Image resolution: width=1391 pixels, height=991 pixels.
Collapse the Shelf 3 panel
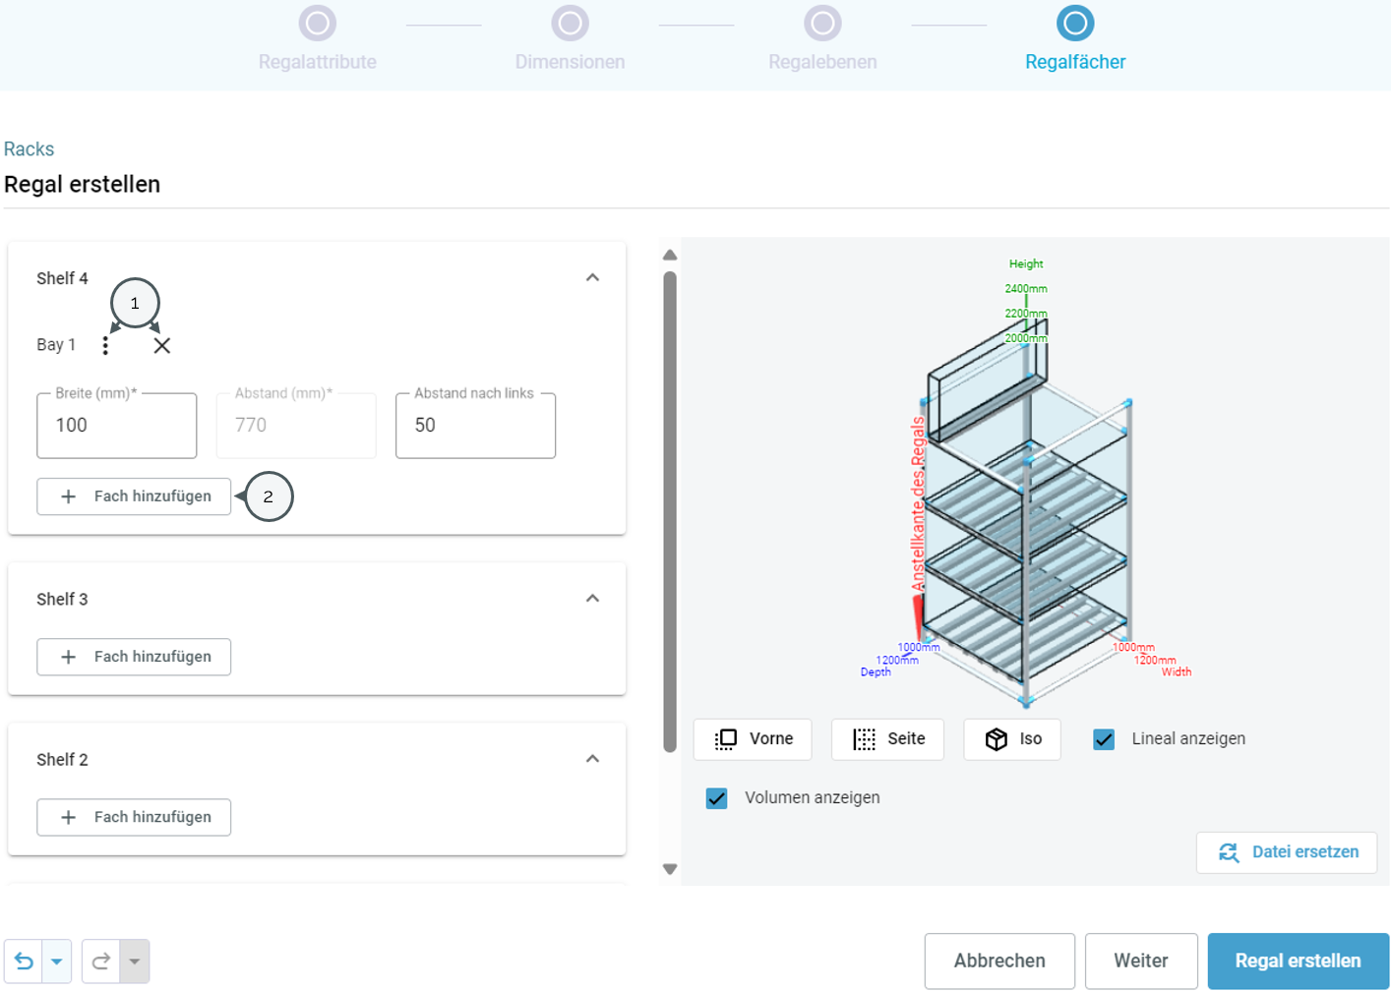point(592,599)
